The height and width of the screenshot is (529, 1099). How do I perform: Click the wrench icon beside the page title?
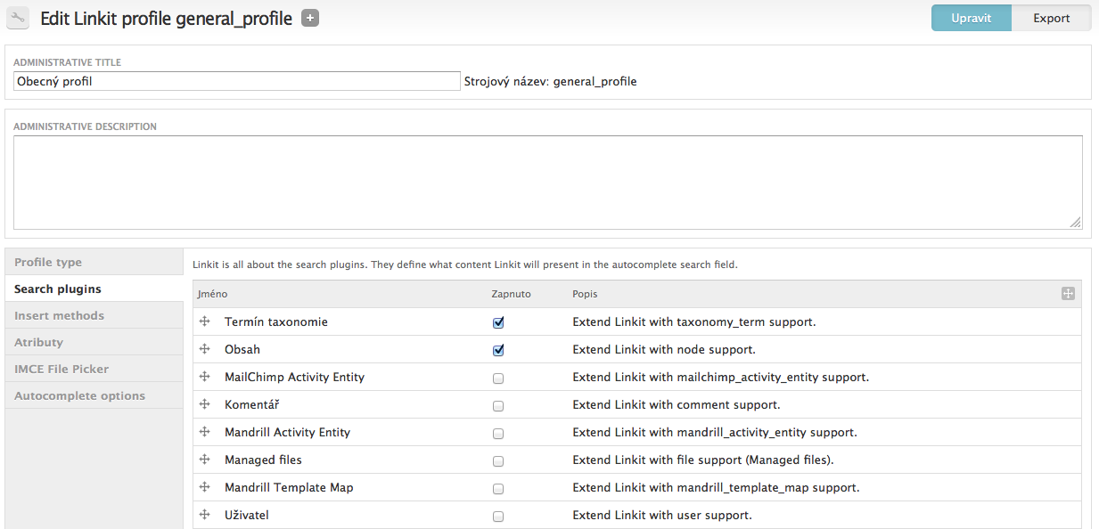18,18
